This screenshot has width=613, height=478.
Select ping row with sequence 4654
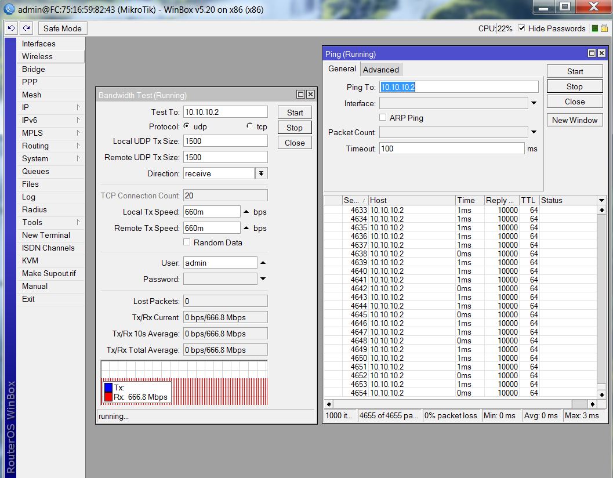460,393
